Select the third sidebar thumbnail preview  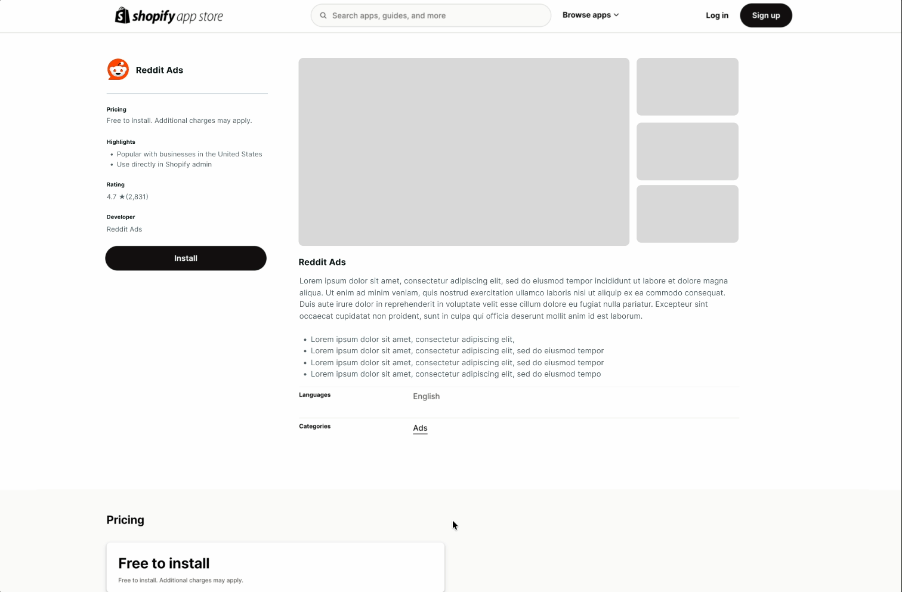(687, 214)
